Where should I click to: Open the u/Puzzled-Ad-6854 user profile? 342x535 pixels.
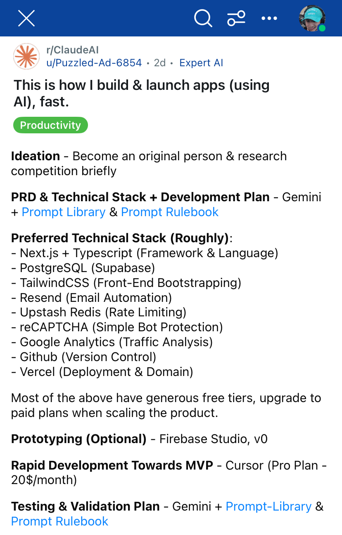click(94, 63)
